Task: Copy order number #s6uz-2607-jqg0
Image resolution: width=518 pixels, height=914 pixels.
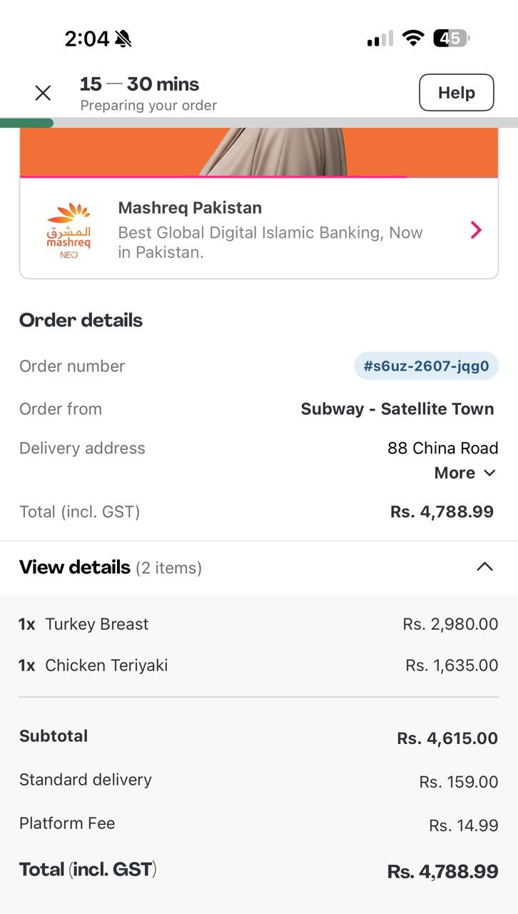Action: (426, 366)
